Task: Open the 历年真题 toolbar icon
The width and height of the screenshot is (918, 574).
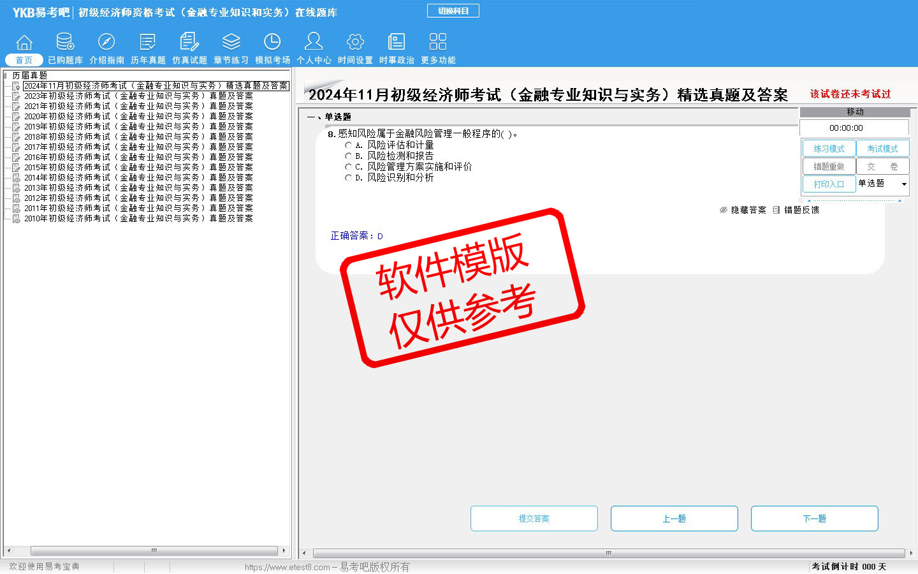Action: (x=148, y=43)
